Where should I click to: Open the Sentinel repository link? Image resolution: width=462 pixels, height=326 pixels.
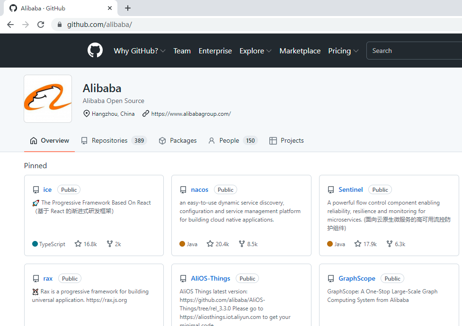point(351,189)
